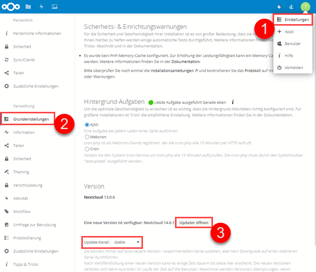Viewport: 316px width, 272px height.
Task: Click the Protokollierung list icon
Action: click(6, 238)
